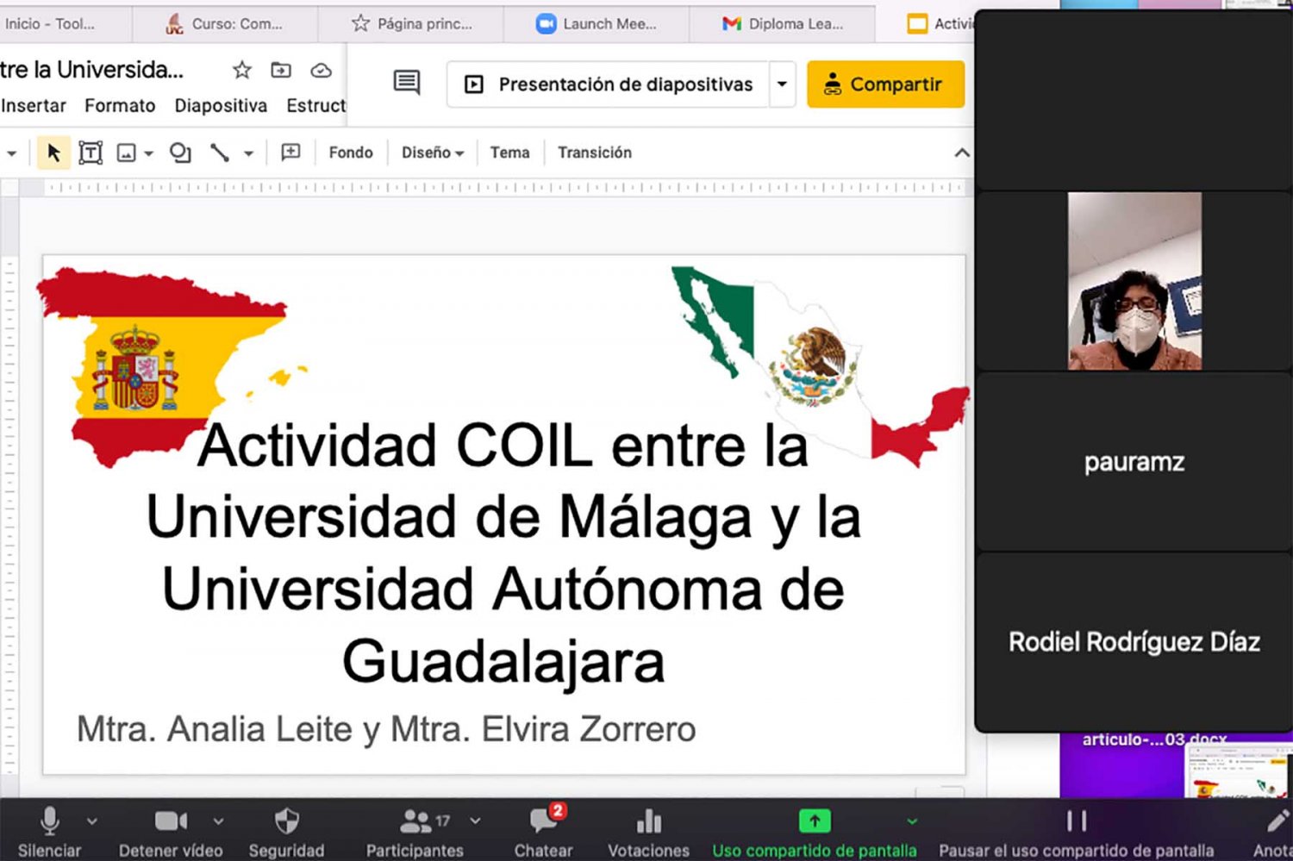Mute microphone with Silenciar
The width and height of the screenshot is (1293, 861).
pyautogui.click(x=49, y=833)
